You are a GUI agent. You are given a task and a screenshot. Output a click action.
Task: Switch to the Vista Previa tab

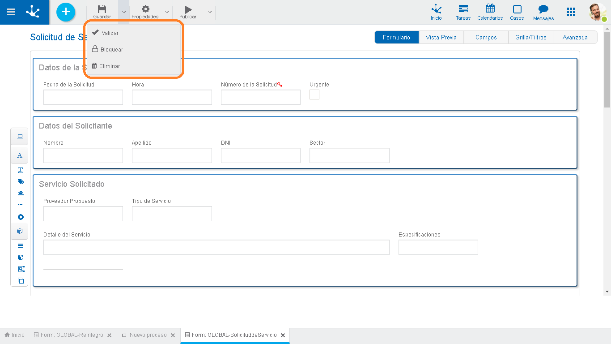pyautogui.click(x=441, y=37)
